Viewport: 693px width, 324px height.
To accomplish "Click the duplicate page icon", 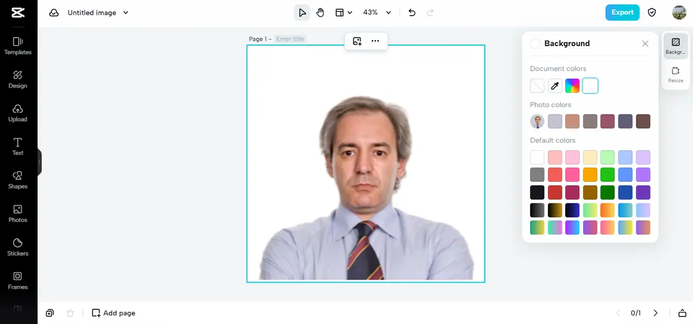I will pyautogui.click(x=50, y=313).
